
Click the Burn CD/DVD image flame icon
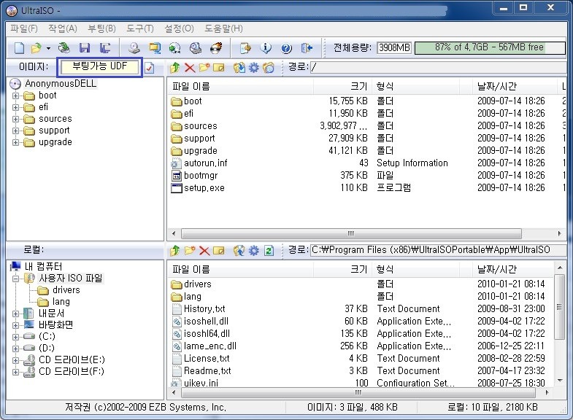[x=216, y=48]
